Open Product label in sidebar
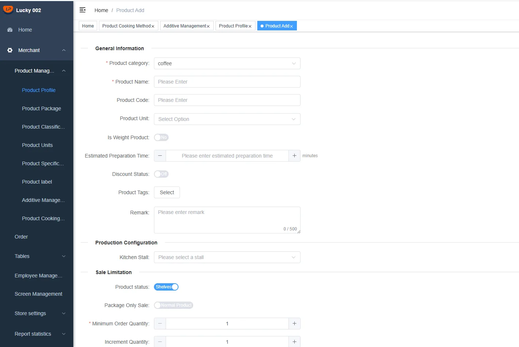Screen dimensions: 519x347 coord(37,182)
